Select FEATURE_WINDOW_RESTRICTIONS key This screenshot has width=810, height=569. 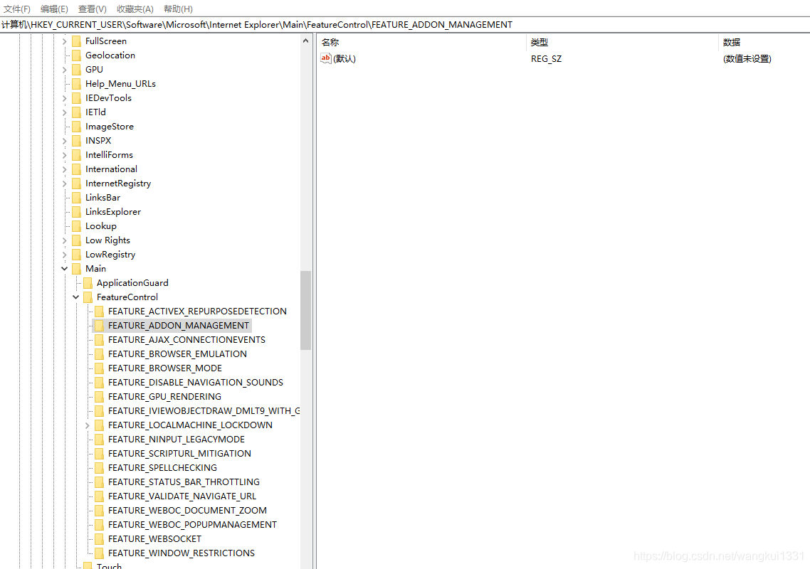point(182,553)
